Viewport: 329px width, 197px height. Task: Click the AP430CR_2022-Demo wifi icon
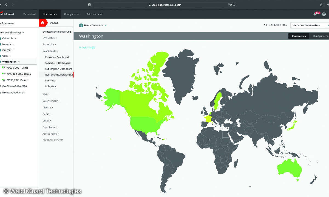coord(4,74)
